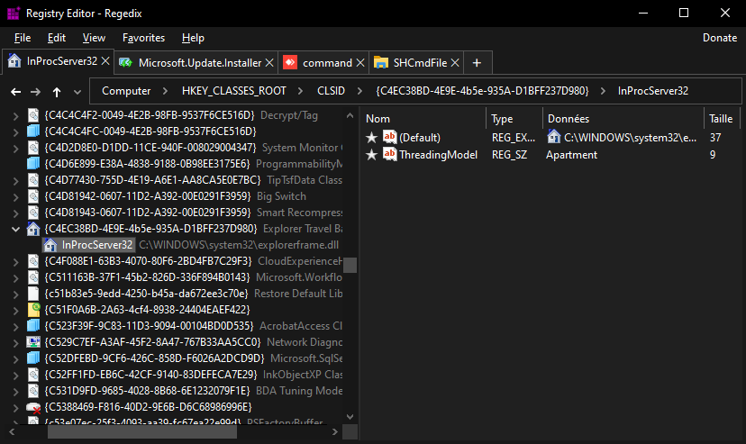Expand the CloudExperienceHost key {C4F088E1-63B3-4070-80F6-2BD4FB7C29F3}

15,261
